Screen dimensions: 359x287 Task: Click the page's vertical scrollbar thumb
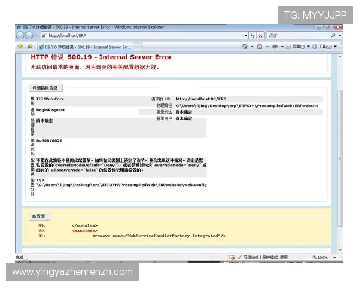340,158
